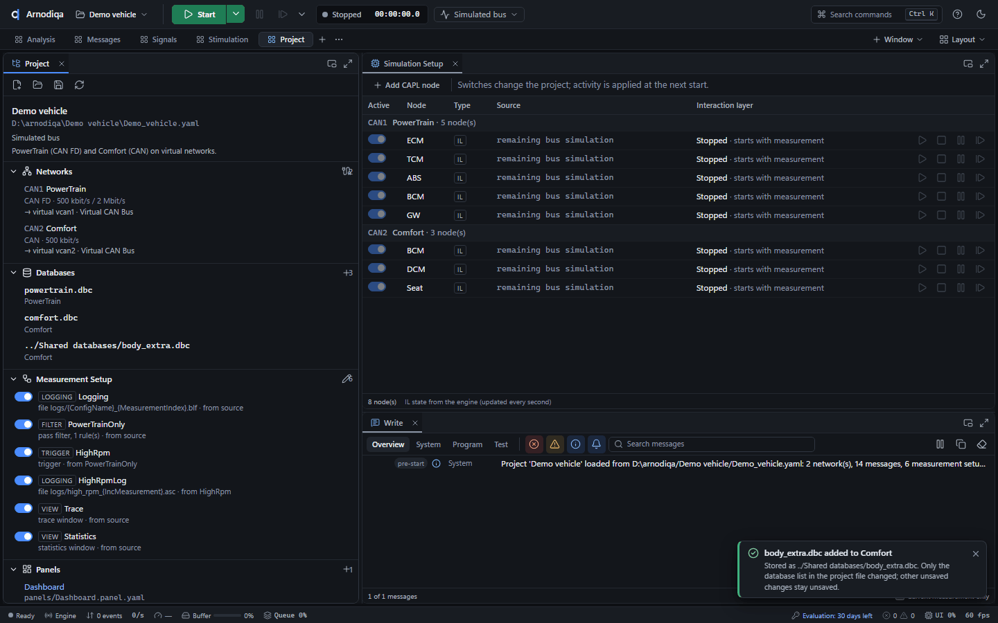Click the Search messages field
Image resolution: width=998 pixels, height=623 pixels.
(x=712, y=444)
